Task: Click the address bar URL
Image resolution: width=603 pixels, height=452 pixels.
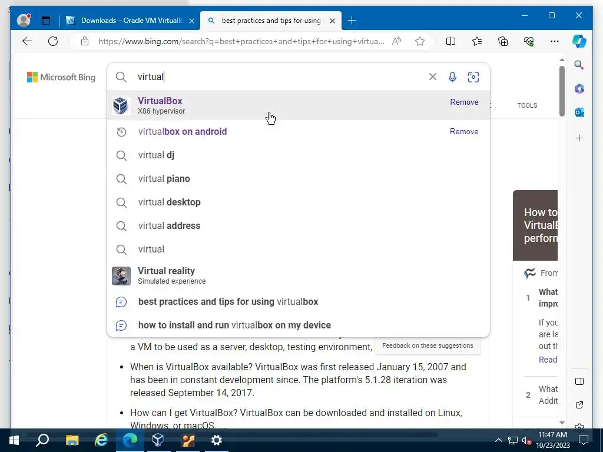Action: (241, 41)
